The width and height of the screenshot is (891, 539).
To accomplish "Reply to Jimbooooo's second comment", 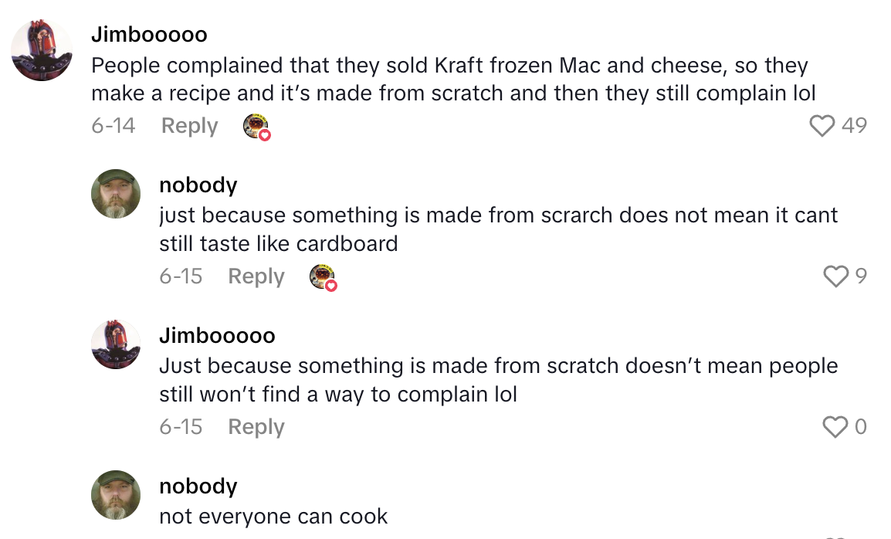I will pos(256,426).
